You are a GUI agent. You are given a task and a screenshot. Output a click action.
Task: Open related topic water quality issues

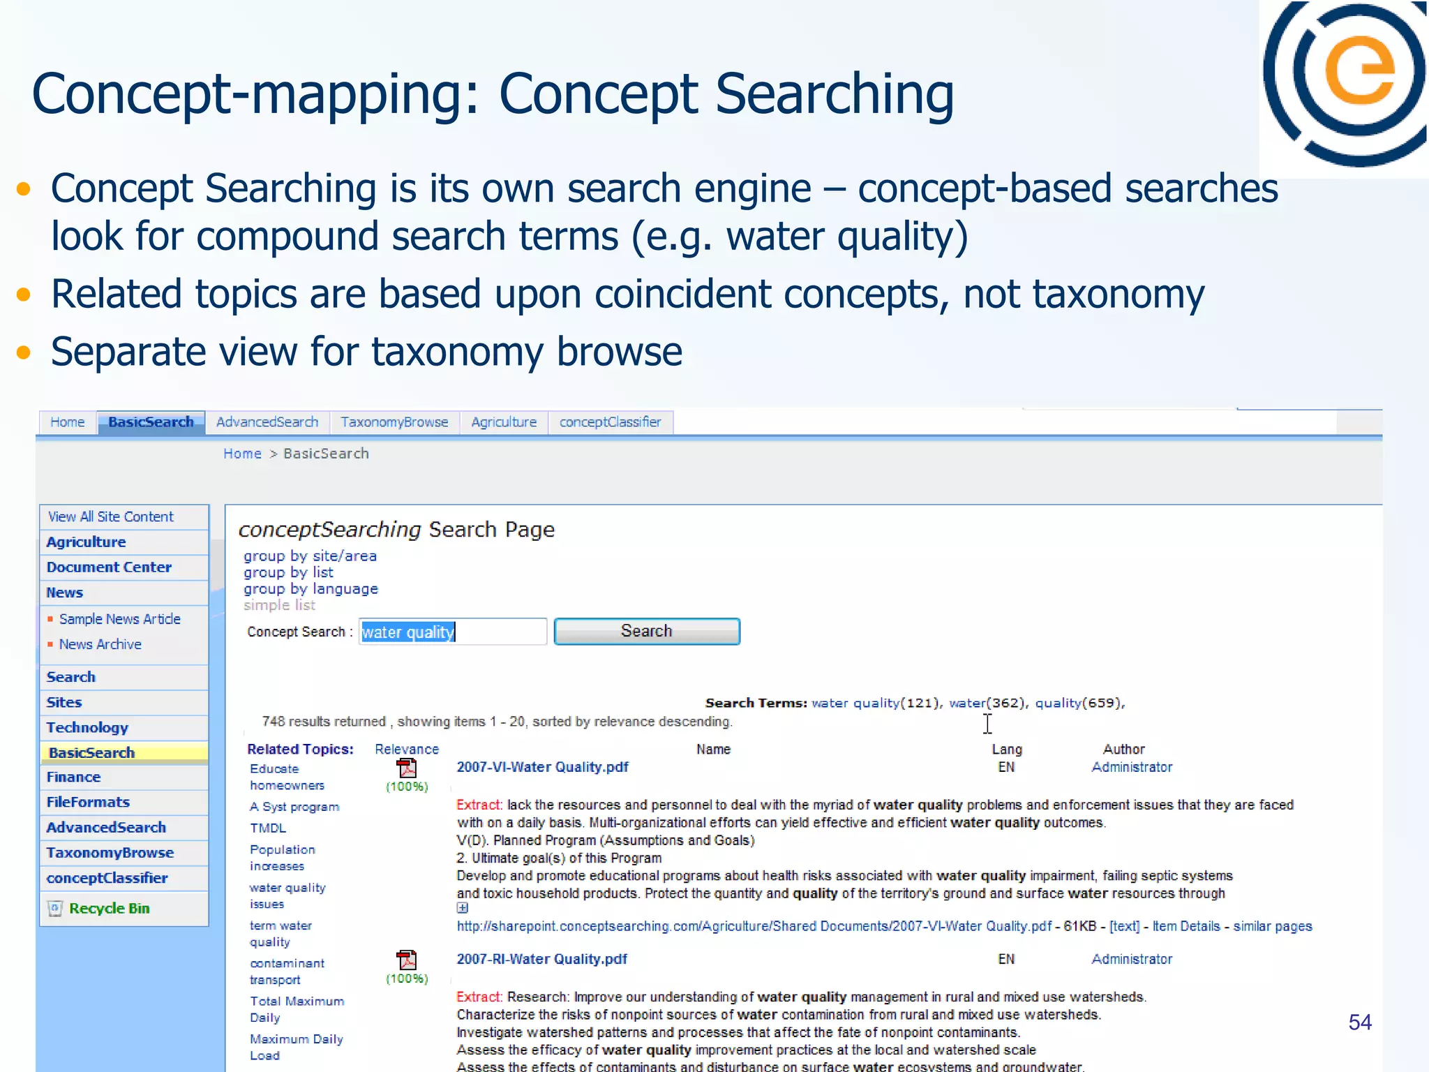pyautogui.click(x=287, y=896)
